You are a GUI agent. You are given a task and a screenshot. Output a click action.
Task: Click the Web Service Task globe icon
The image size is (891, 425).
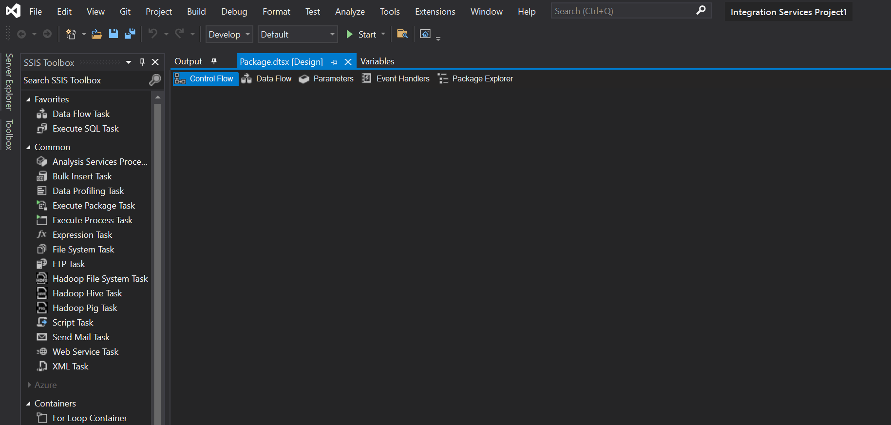[42, 352]
